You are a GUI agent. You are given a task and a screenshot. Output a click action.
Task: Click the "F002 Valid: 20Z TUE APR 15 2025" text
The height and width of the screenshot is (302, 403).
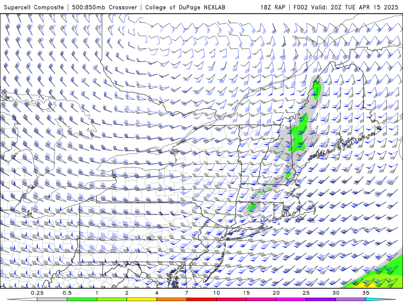click(346, 7)
